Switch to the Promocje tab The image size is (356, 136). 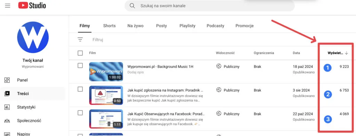[x=244, y=26]
